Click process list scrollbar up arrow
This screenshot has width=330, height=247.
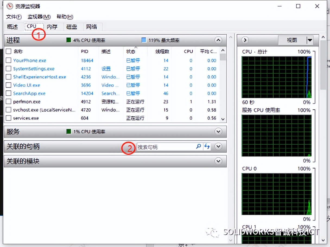223,50
